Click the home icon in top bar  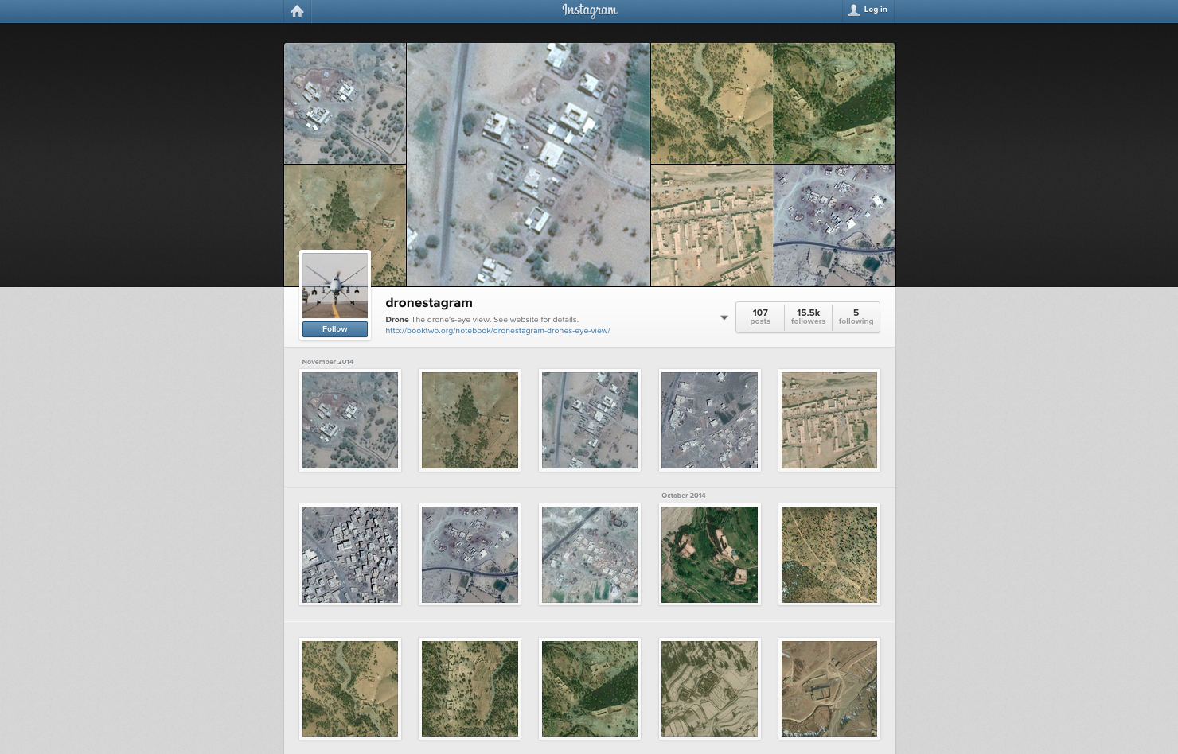[297, 11]
